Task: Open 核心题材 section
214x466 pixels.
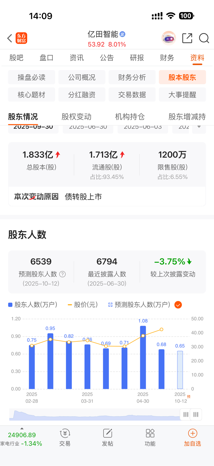Action: click(31, 95)
